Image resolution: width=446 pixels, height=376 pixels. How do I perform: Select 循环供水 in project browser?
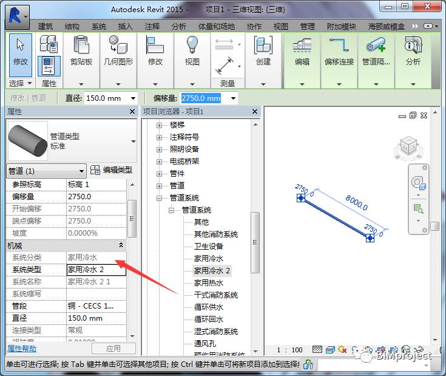coord(209,307)
